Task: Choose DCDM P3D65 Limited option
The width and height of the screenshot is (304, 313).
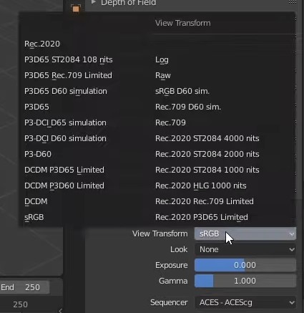Action: pyautogui.click(x=64, y=170)
